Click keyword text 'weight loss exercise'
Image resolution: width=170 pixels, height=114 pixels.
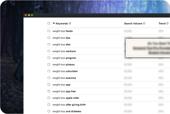click(64, 78)
